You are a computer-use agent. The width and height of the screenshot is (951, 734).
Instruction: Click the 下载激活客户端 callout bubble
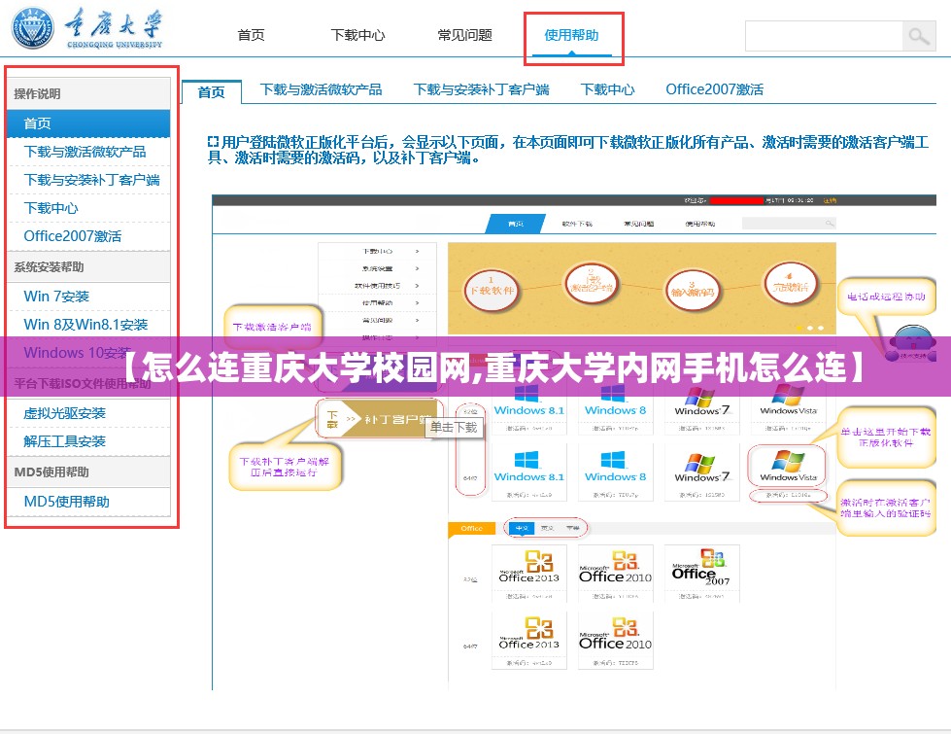(x=272, y=326)
